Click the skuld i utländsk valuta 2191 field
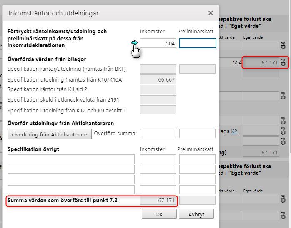Viewport: 291px width, 228px height. click(158, 100)
